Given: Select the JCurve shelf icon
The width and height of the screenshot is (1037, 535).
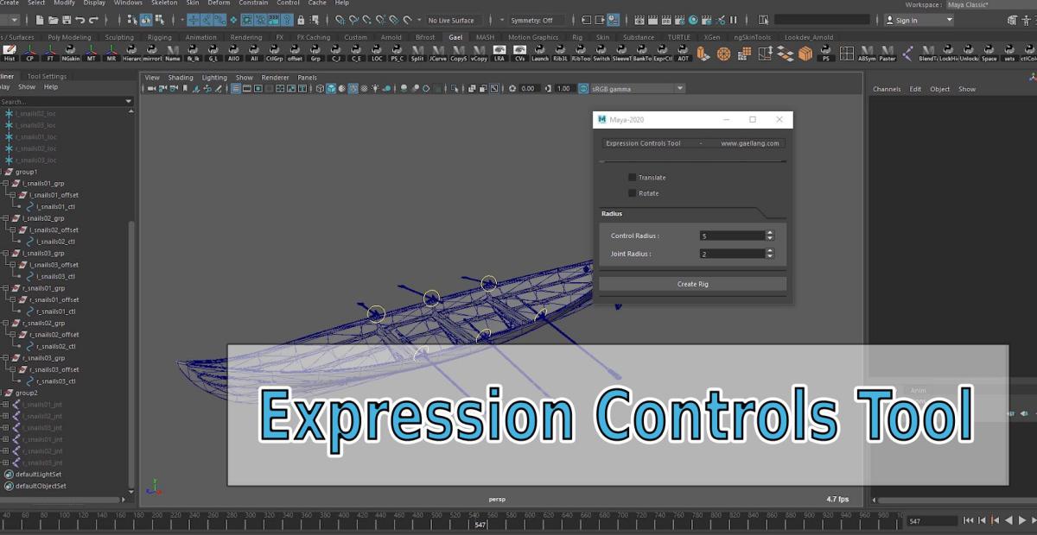Looking at the screenshot, I should tap(438, 53).
